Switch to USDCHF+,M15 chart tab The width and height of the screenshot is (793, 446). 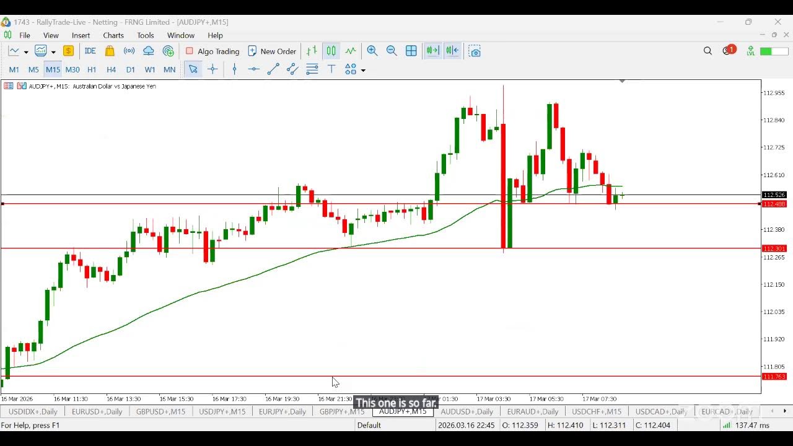(x=597, y=411)
